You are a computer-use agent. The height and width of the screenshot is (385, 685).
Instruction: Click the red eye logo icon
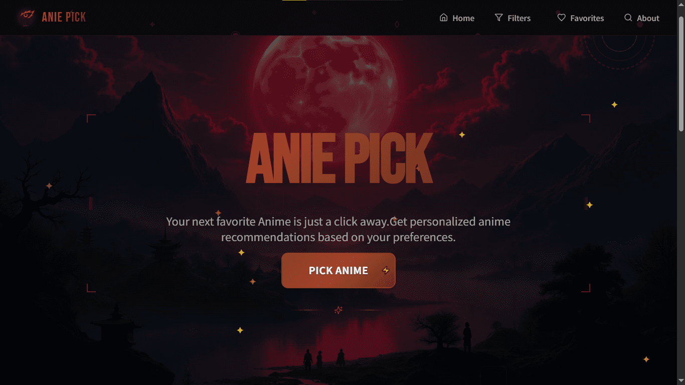[26, 17]
